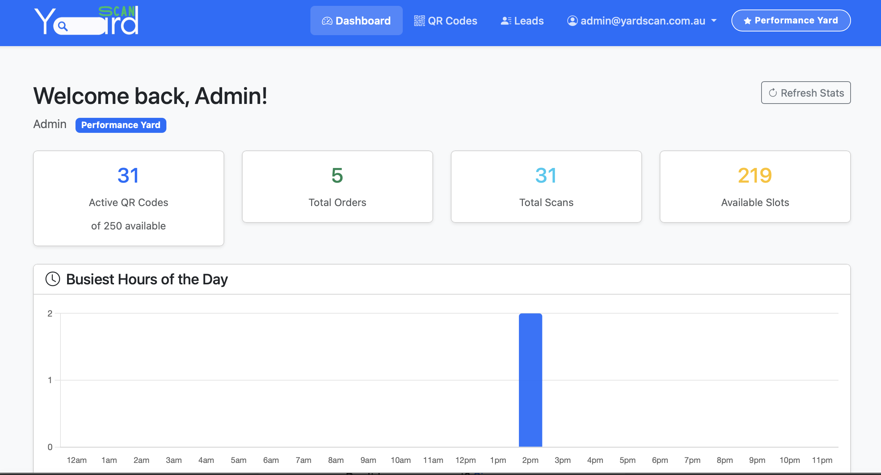The height and width of the screenshot is (475, 881).
Task: Click the Performance Yard plan button
Action: 791,20
